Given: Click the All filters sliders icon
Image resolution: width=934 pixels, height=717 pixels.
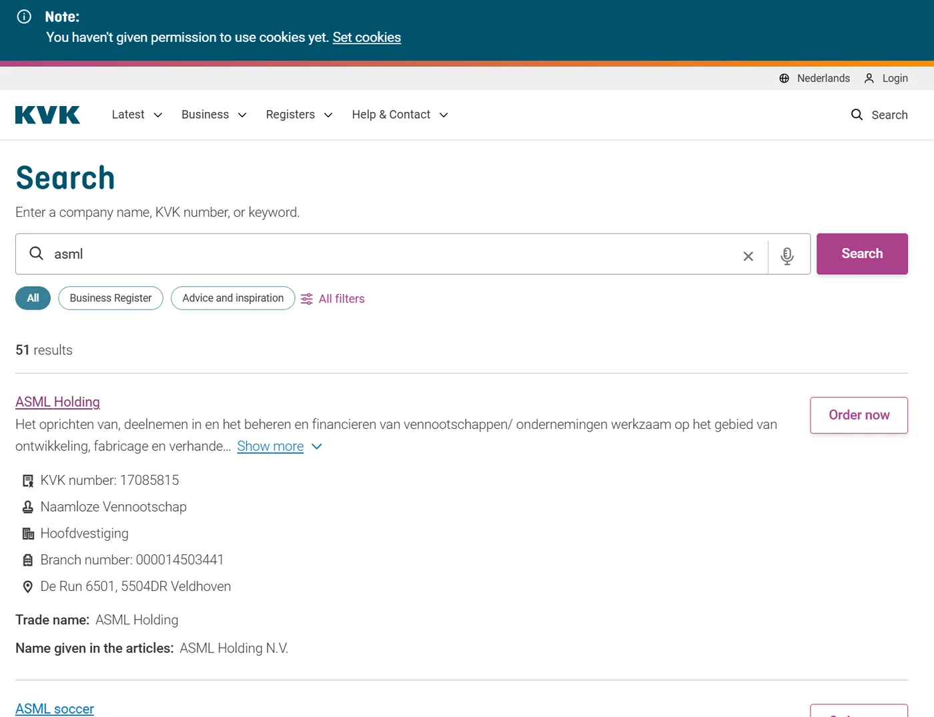Looking at the screenshot, I should coord(306,299).
